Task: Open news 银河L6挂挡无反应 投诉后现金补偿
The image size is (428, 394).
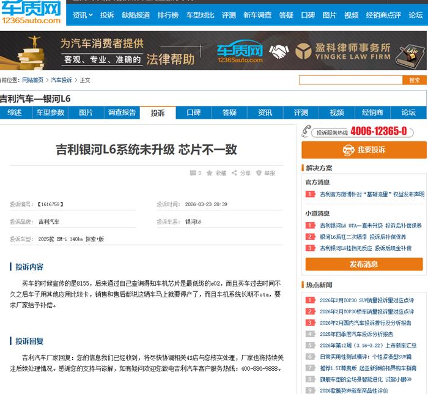Action: point(365,248)
